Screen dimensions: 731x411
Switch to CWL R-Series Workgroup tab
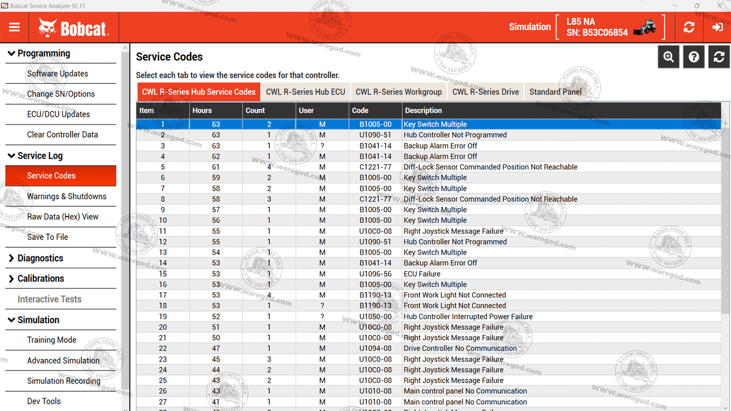pos(399,92)
